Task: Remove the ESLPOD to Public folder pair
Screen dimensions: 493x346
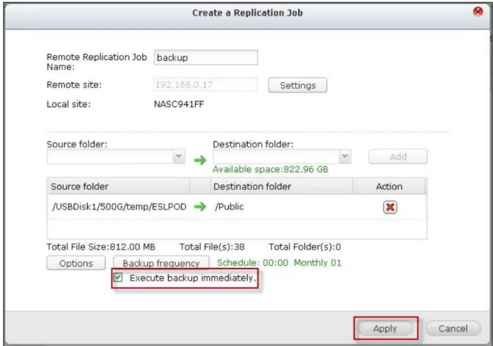Action: 390,207
